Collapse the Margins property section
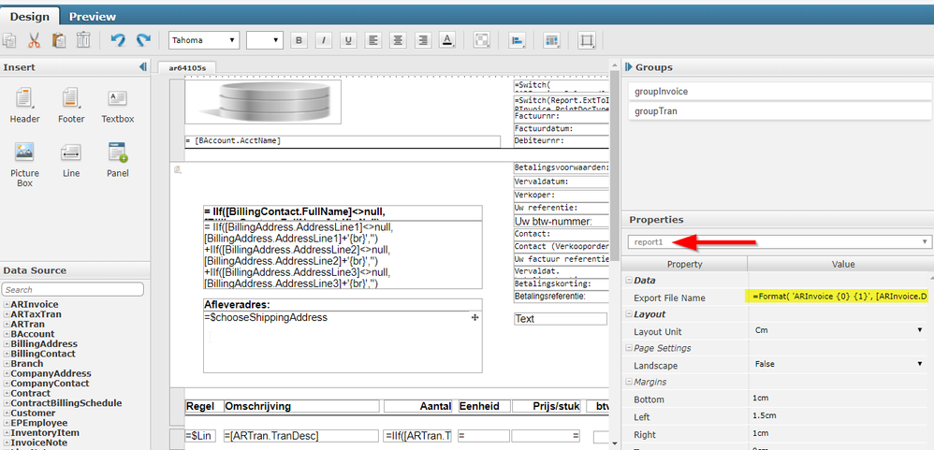The height and width of the screenshot is (450, 934). click(628, 382)
